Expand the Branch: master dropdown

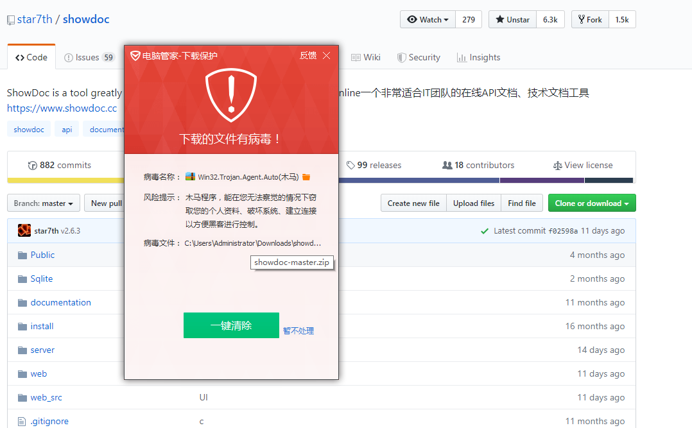43,203
